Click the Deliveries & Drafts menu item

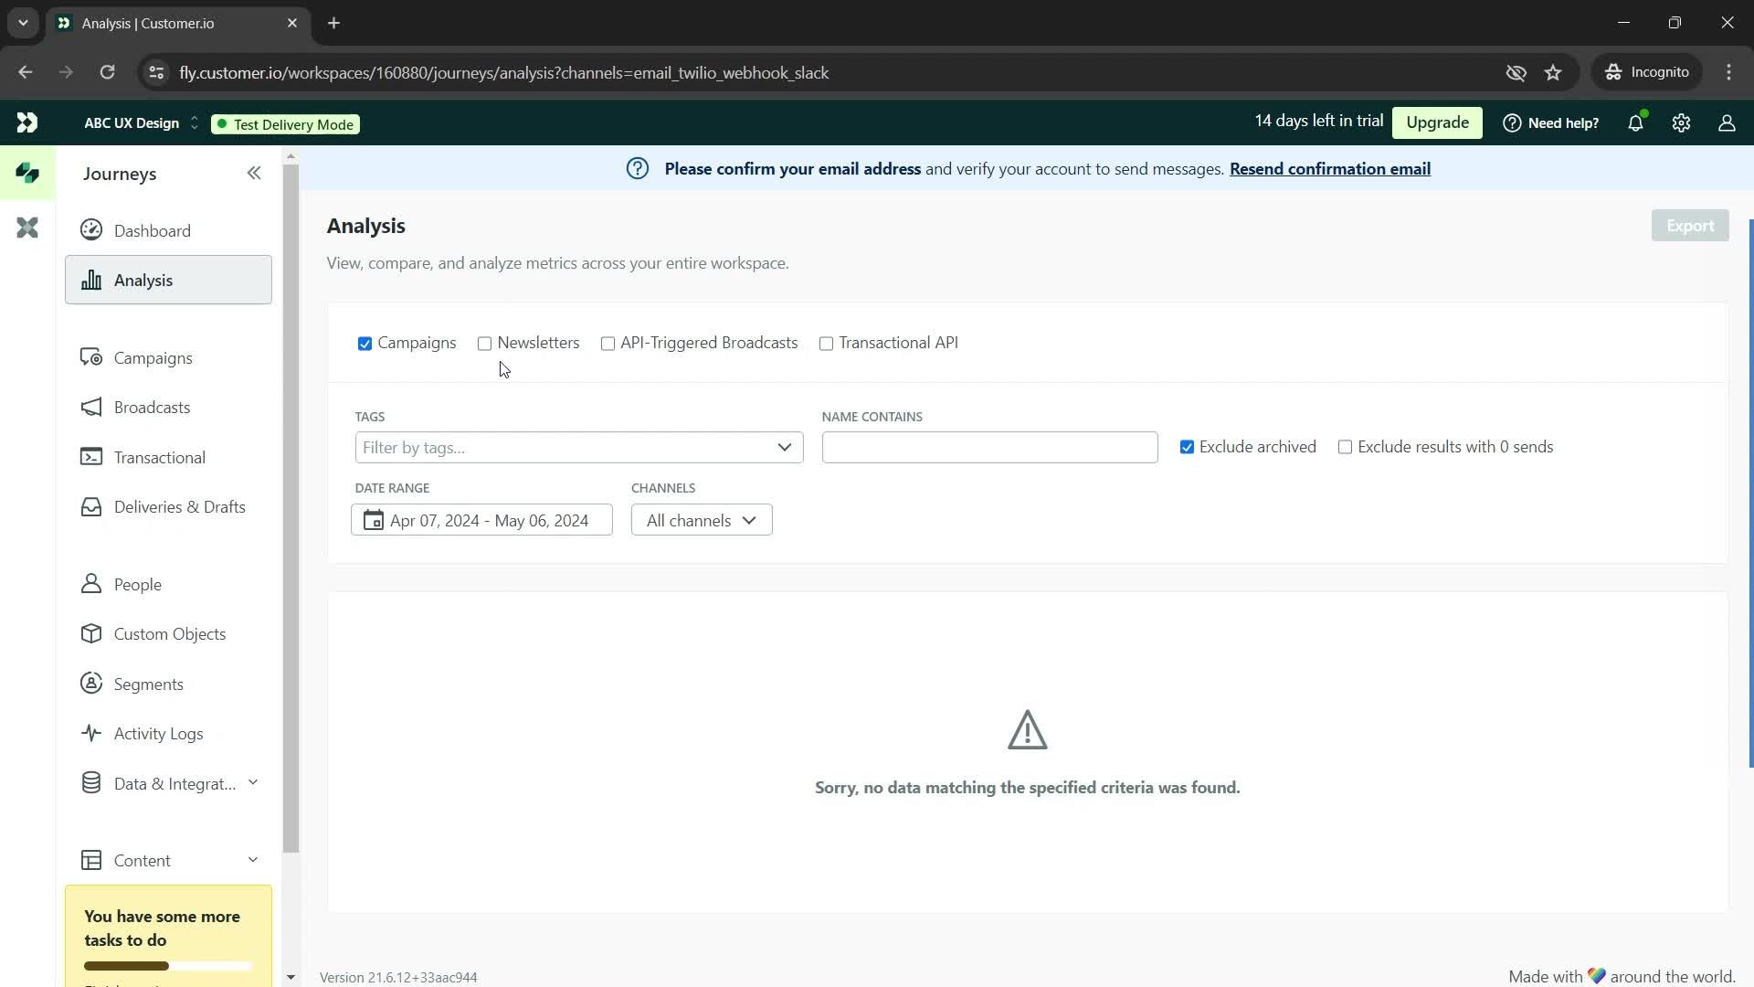pos(178,506)
